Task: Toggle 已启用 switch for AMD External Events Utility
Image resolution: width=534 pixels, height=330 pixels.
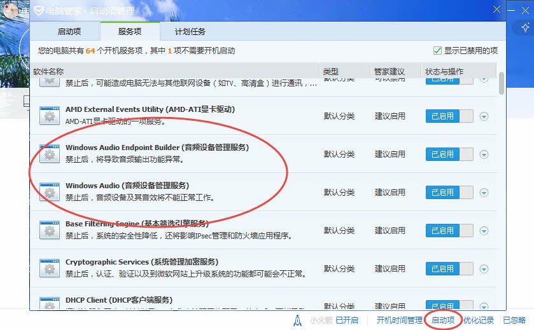Action: tap(449, 116)
